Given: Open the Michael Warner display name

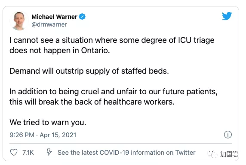Looking at the screenshot, I should pyautogui.click(x=54, y=17).
